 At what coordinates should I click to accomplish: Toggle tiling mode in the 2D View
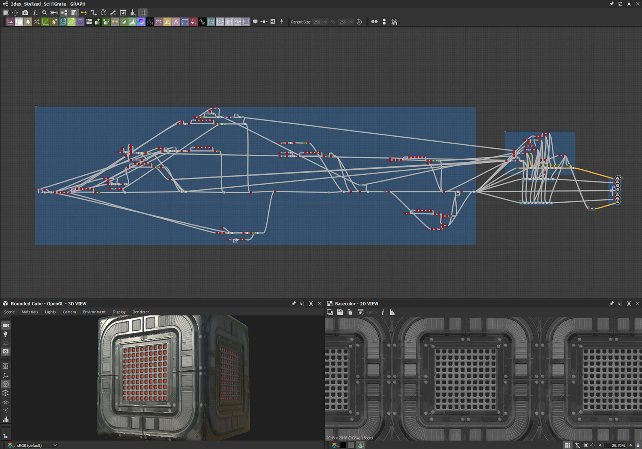pos(568,445)
